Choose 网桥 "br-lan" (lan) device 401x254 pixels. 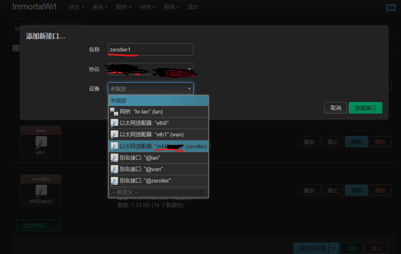click(x=158, y=112)
